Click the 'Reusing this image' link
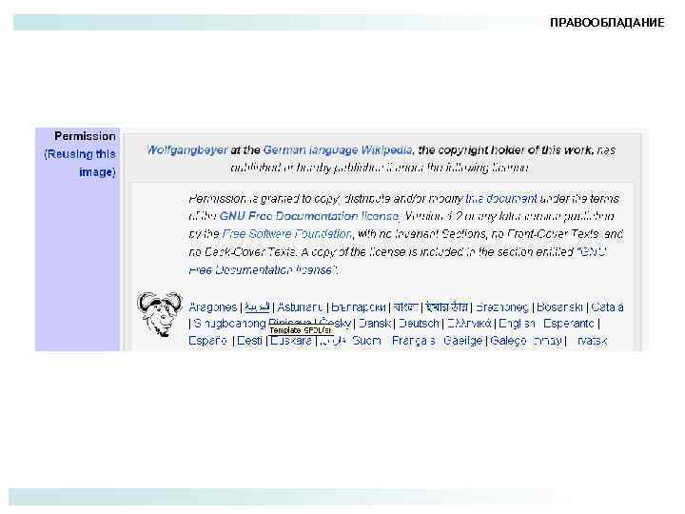Screen dimensions: 685x514 [x=80, y=163]
